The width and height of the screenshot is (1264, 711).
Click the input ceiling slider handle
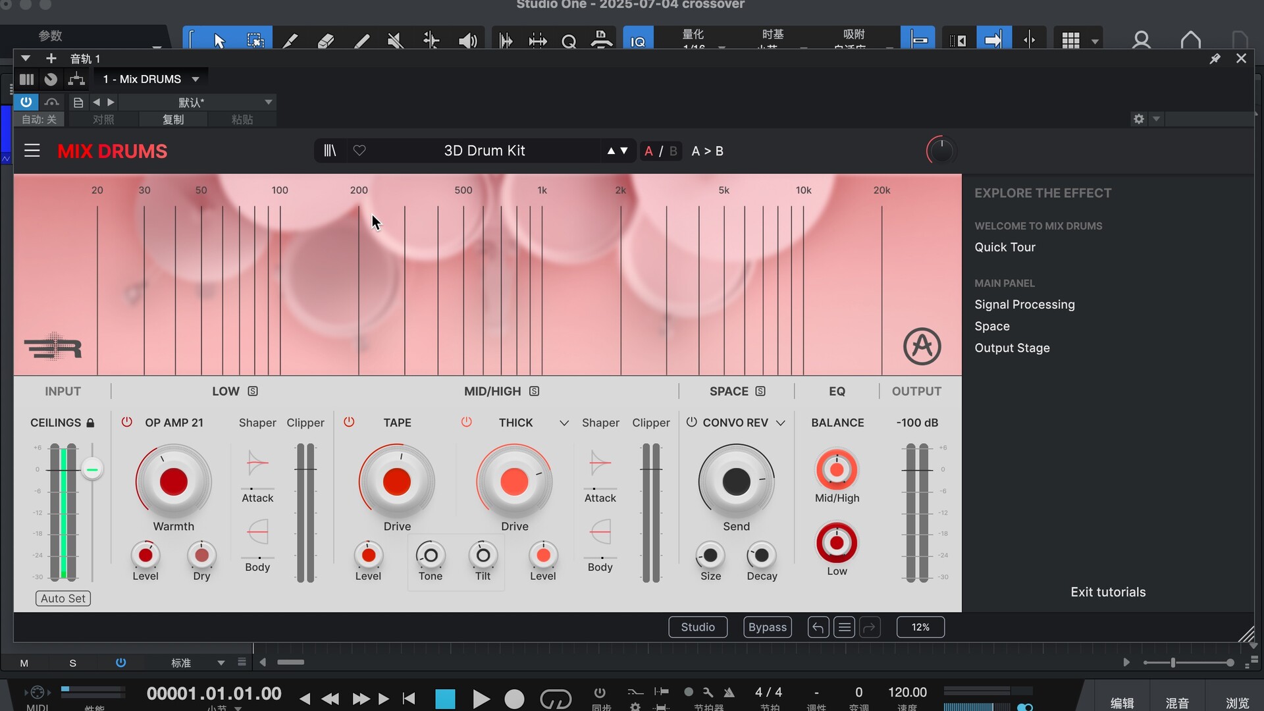[x=92, y=469]
